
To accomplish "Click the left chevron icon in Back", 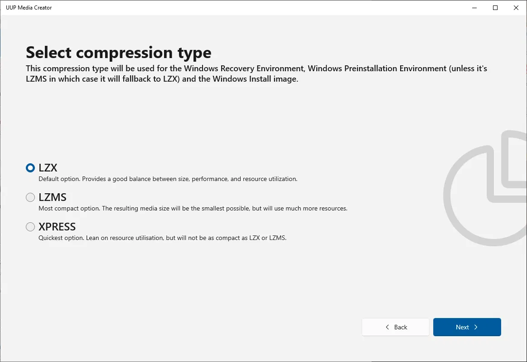I will [x=387, y=327].
